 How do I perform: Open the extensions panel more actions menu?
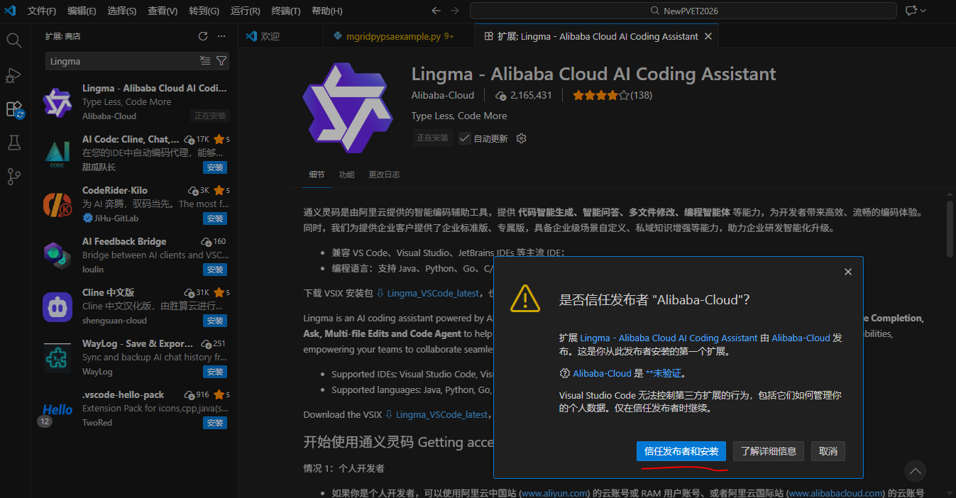221,36
